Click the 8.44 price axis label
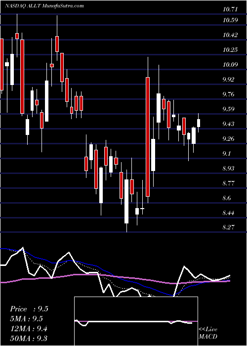Screen dimensions: 247x346 228,213
